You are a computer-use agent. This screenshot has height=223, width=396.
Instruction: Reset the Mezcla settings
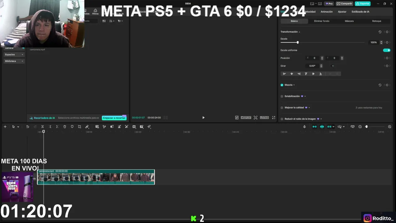coord(380,85)
